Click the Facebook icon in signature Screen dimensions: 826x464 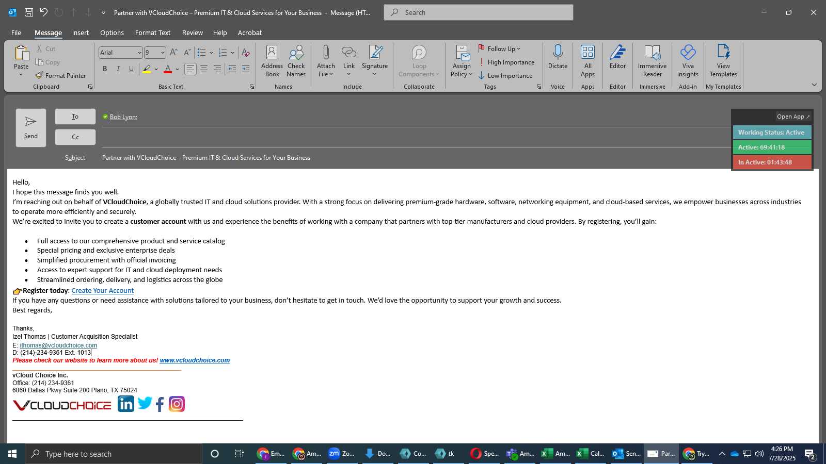click(x=160, y=404)
